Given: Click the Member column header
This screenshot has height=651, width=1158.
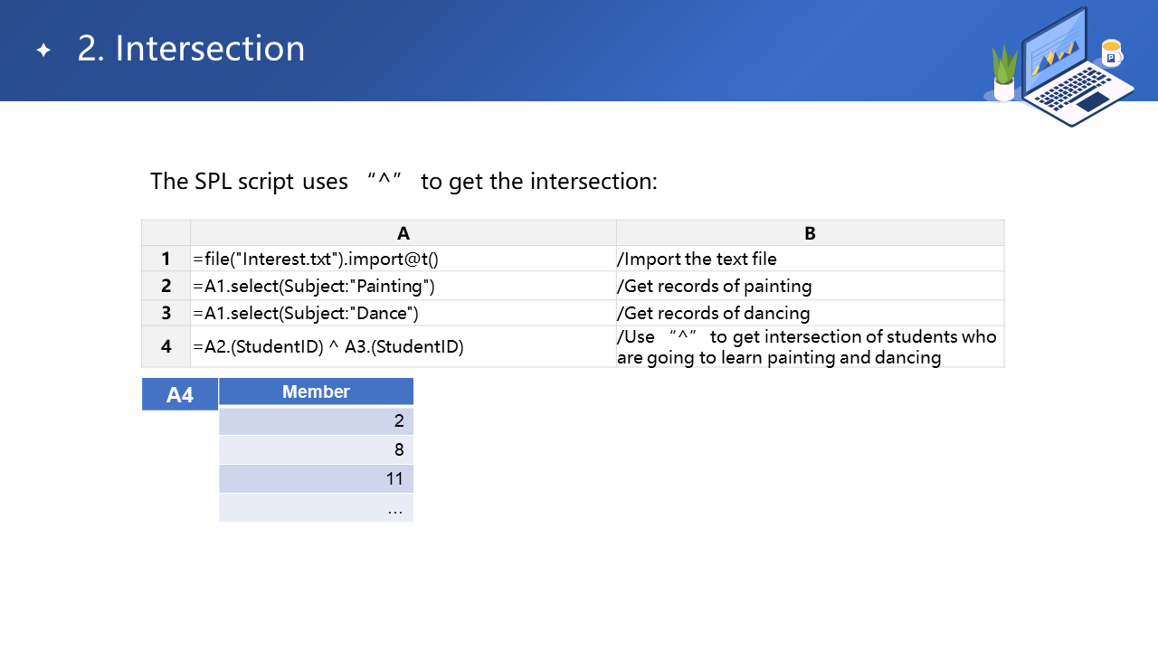Looking at the screenshot, I should [316, 392].
